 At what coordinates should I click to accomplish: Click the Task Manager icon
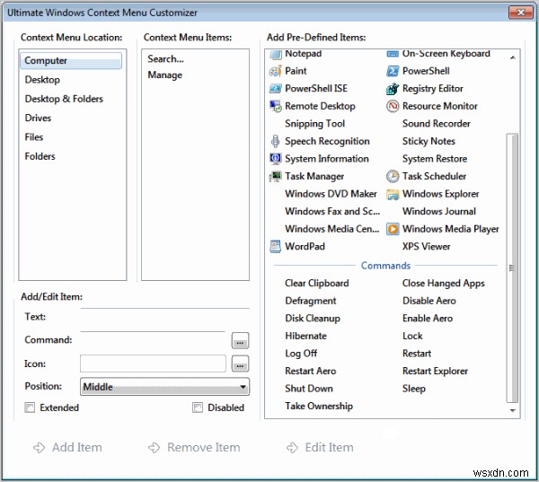click(x=276, y=176)
